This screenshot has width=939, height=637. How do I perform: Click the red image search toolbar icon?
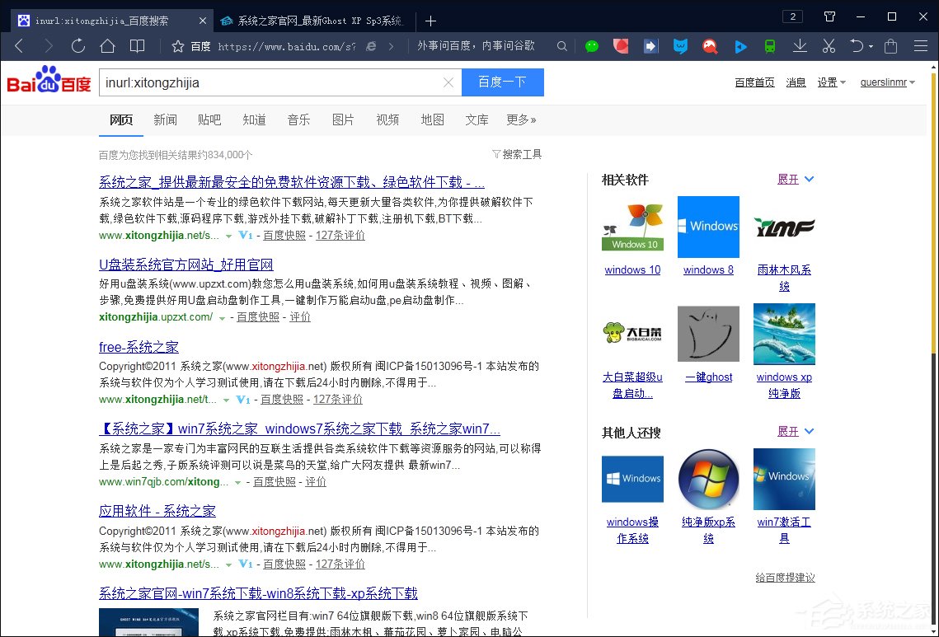pos(710,46)
